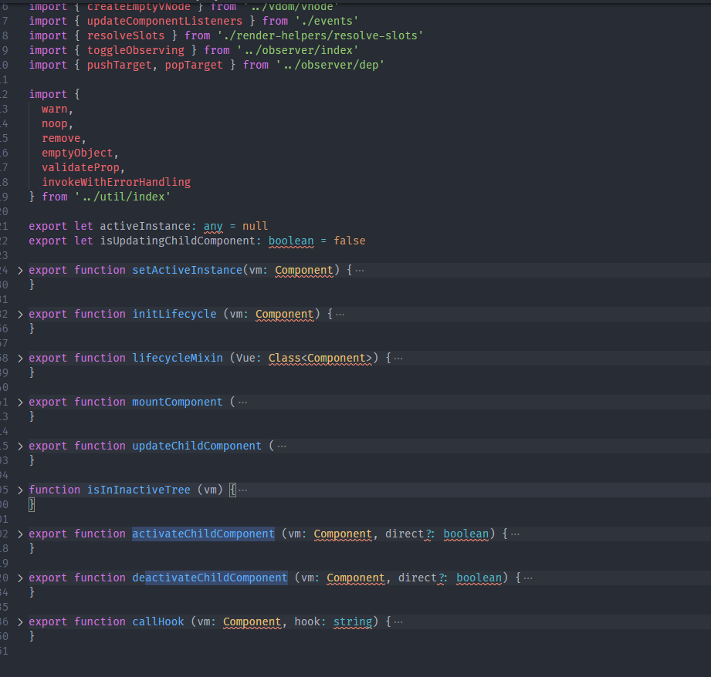Click the emptyObject import name
The image size is (711, 677).
[77, 153]
